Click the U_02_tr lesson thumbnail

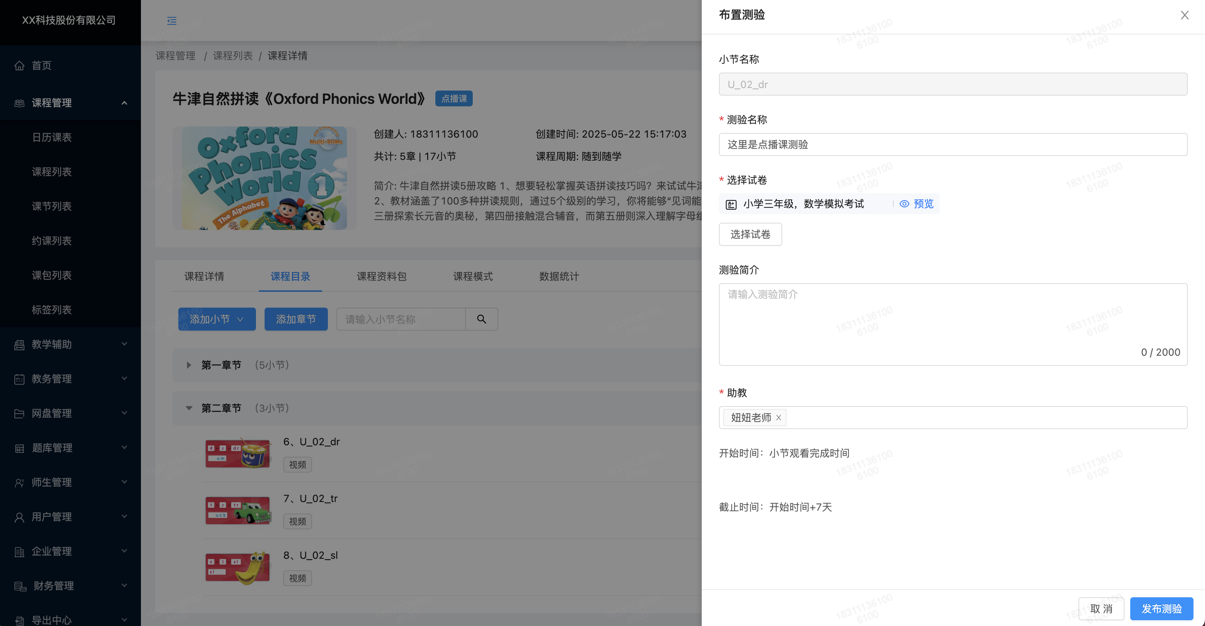(238, 511)
